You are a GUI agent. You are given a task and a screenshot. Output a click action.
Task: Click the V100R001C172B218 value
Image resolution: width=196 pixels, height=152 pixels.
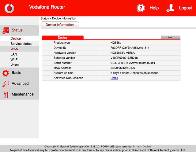click(x=124, y=58)
